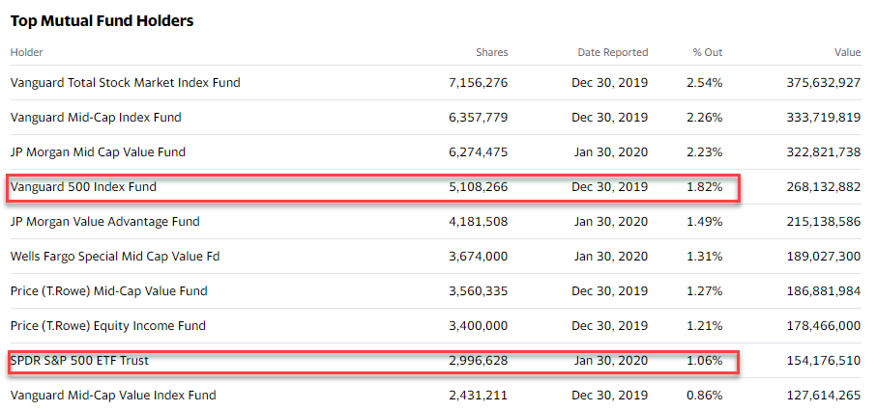Image resolution: width=877 pixels, height=411 pixels.
Task: Click shares value 6,357,779
Action: [479, 118]
